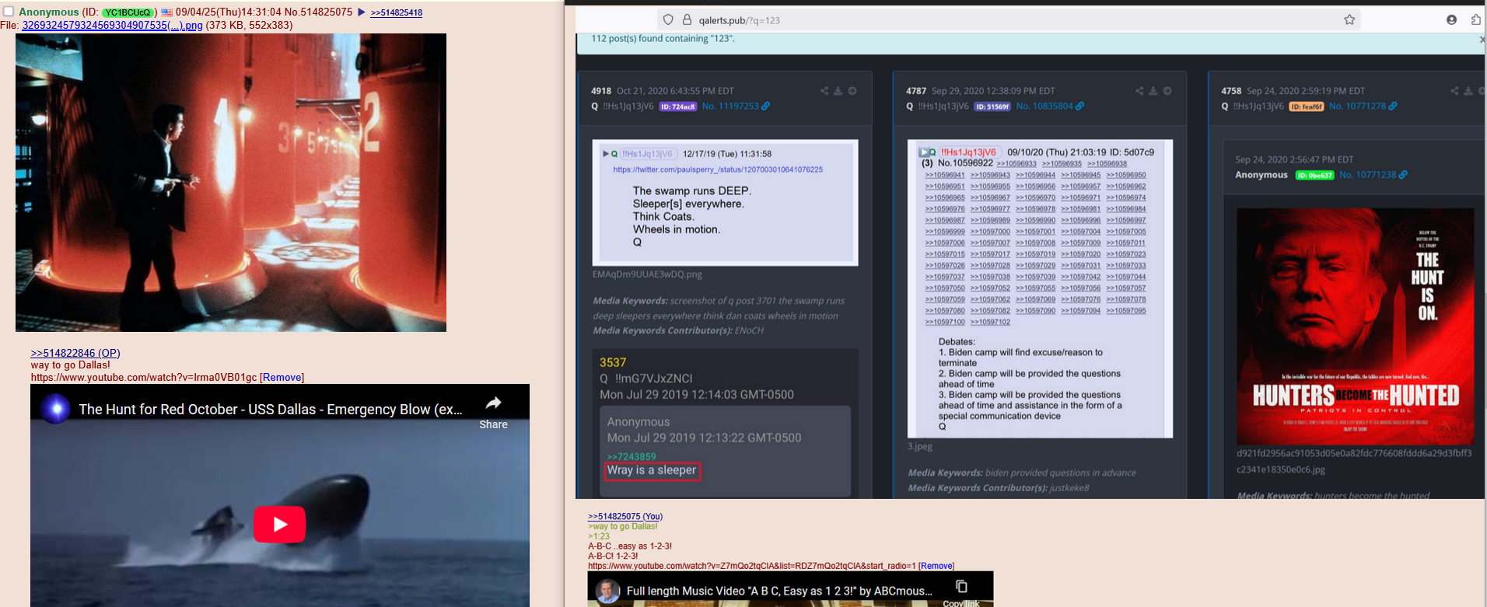This screenshot has width=1487, height=607.
Task: Open post link No. 10771278
Action: [x=1358, y=106]
